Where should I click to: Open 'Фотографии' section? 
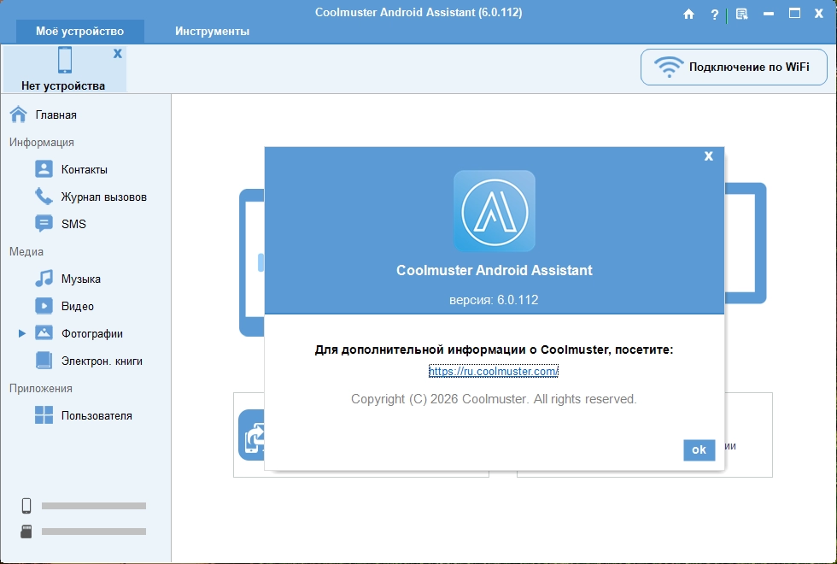pos(92,334)
